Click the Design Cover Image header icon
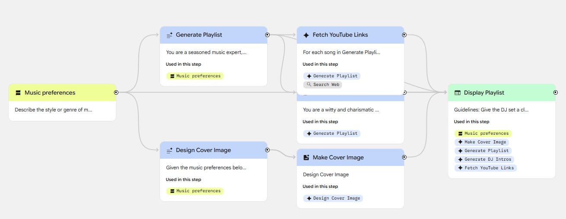Viewport: 566px width, 219px height. point(169,150)
